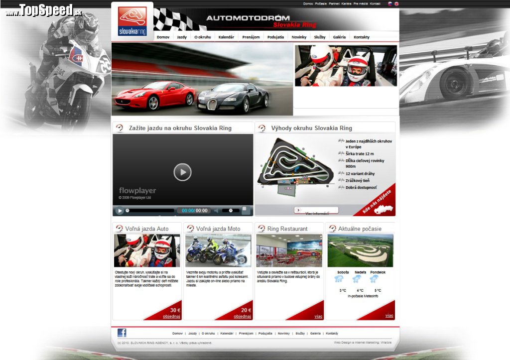510x360 pixels.
Task: Click Pre médiá in the top utility bar
Action: (x=361, y=4)
